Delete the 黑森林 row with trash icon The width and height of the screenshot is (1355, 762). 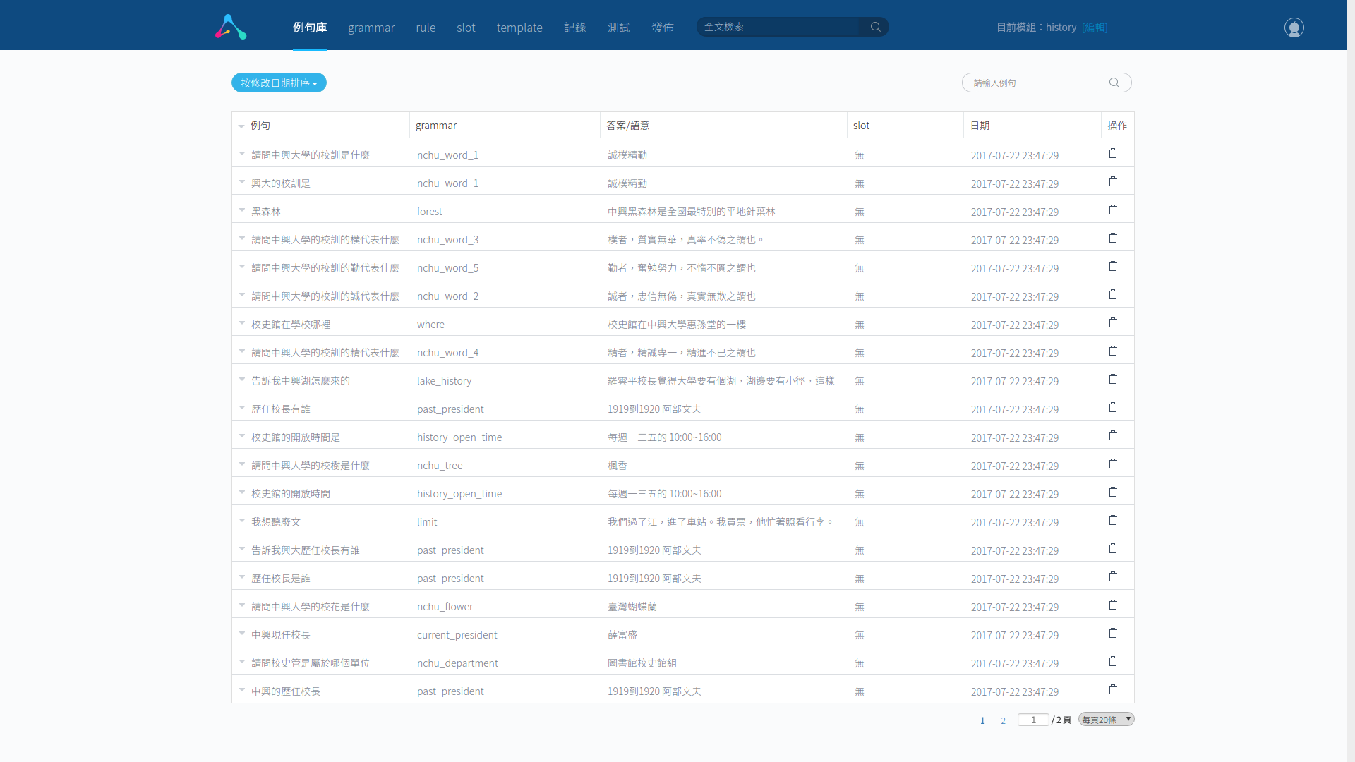pos(1113,210)
